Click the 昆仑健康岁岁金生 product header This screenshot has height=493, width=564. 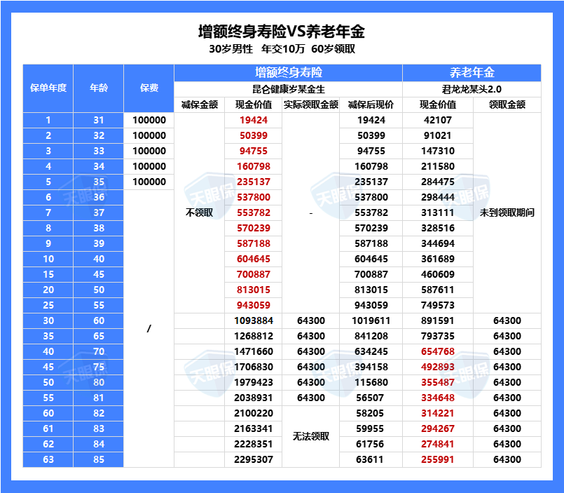pos(287,87)
